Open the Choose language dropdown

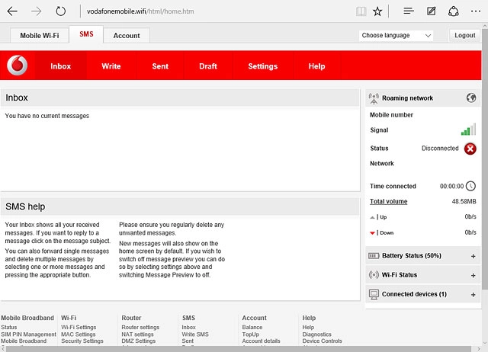coord(396,36)
